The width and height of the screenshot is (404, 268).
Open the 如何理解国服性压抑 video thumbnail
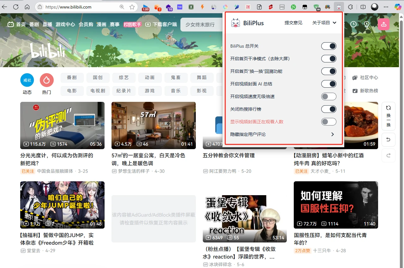[x=336, y=205]
